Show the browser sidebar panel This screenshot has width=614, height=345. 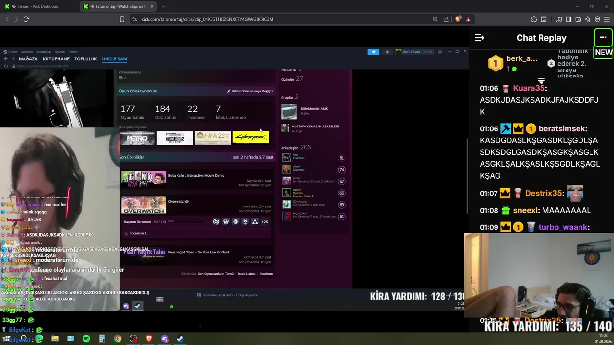568,19
